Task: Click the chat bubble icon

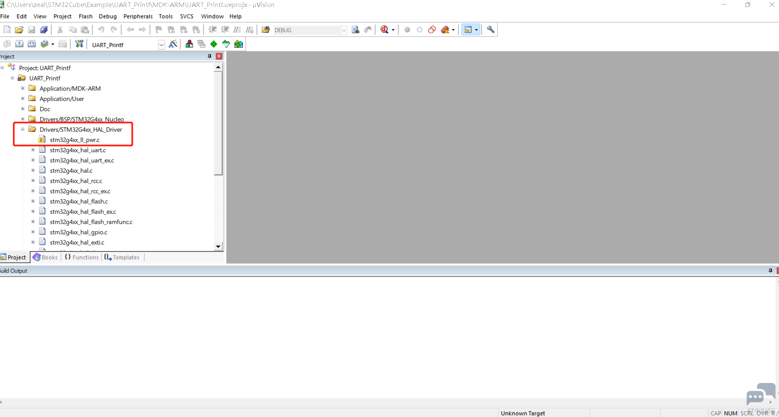Action: coord(760,394)
